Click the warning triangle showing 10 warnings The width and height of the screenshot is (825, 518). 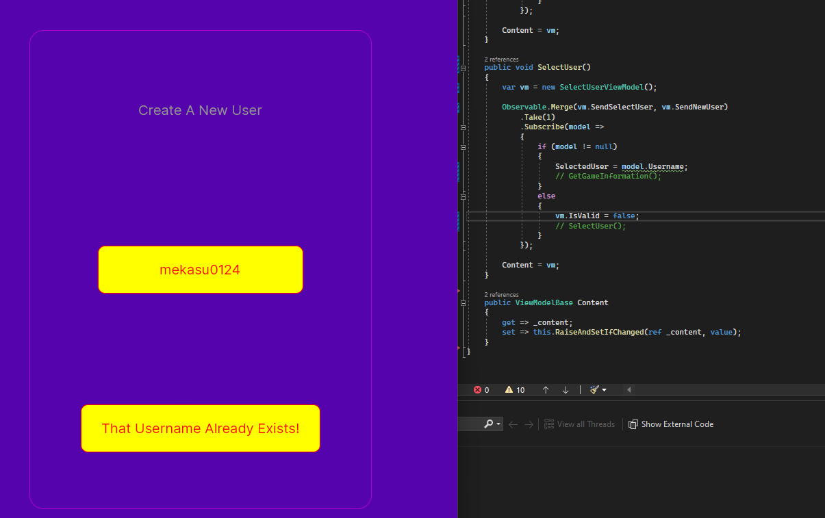pyautogui.click(x=509, y=390)
